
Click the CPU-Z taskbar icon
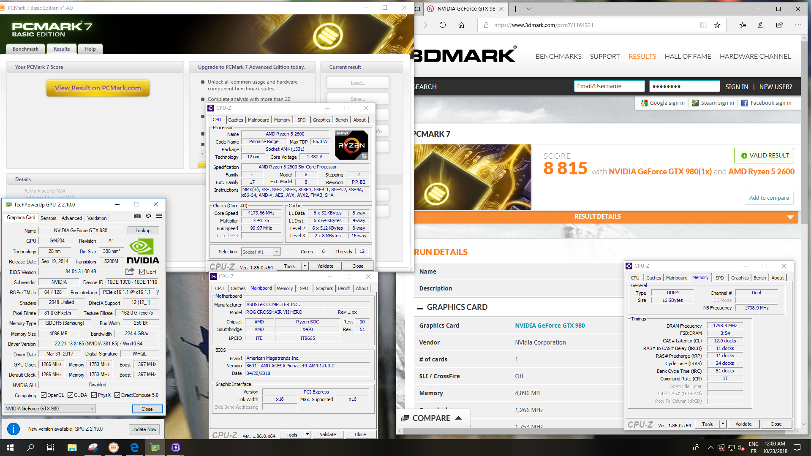[x=176, y=448]
